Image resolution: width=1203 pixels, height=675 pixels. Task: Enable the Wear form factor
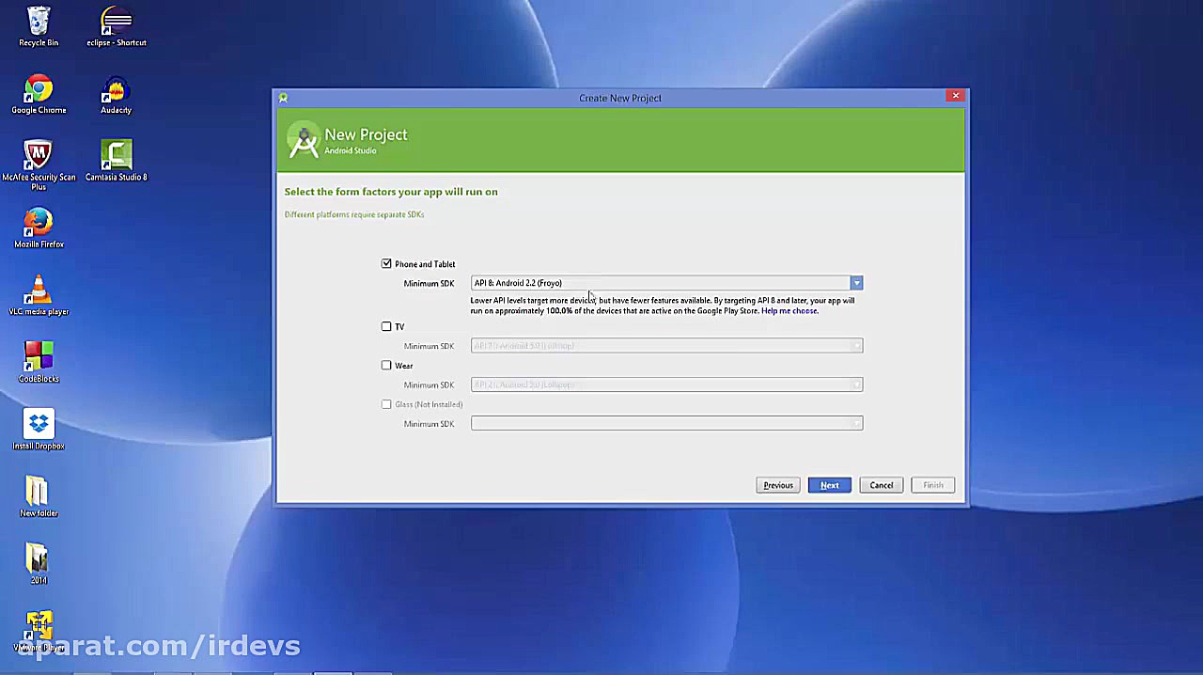coord(386,365)
